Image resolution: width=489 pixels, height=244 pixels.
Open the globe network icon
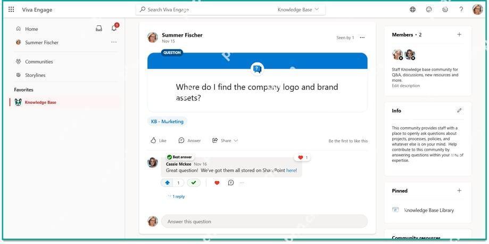(x=412, y=10)
